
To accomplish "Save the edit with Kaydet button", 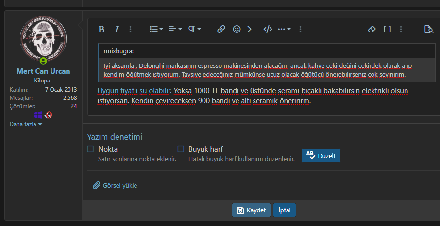I will tap(252, 210).
